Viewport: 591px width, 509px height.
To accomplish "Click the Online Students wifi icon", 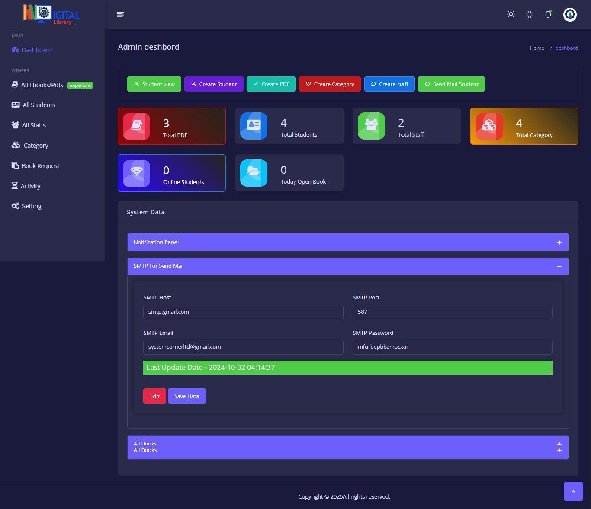I will (137, 173).
